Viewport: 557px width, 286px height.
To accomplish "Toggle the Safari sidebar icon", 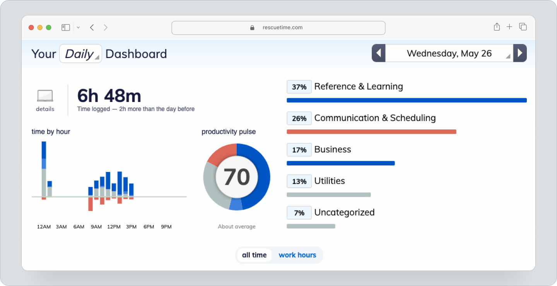I will click(x=65, y=27).
